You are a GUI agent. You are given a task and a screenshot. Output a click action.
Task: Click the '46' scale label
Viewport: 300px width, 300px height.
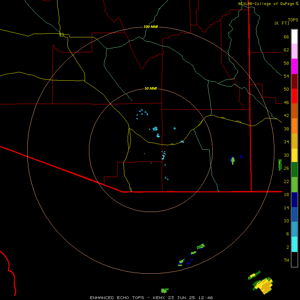[286, 103]
